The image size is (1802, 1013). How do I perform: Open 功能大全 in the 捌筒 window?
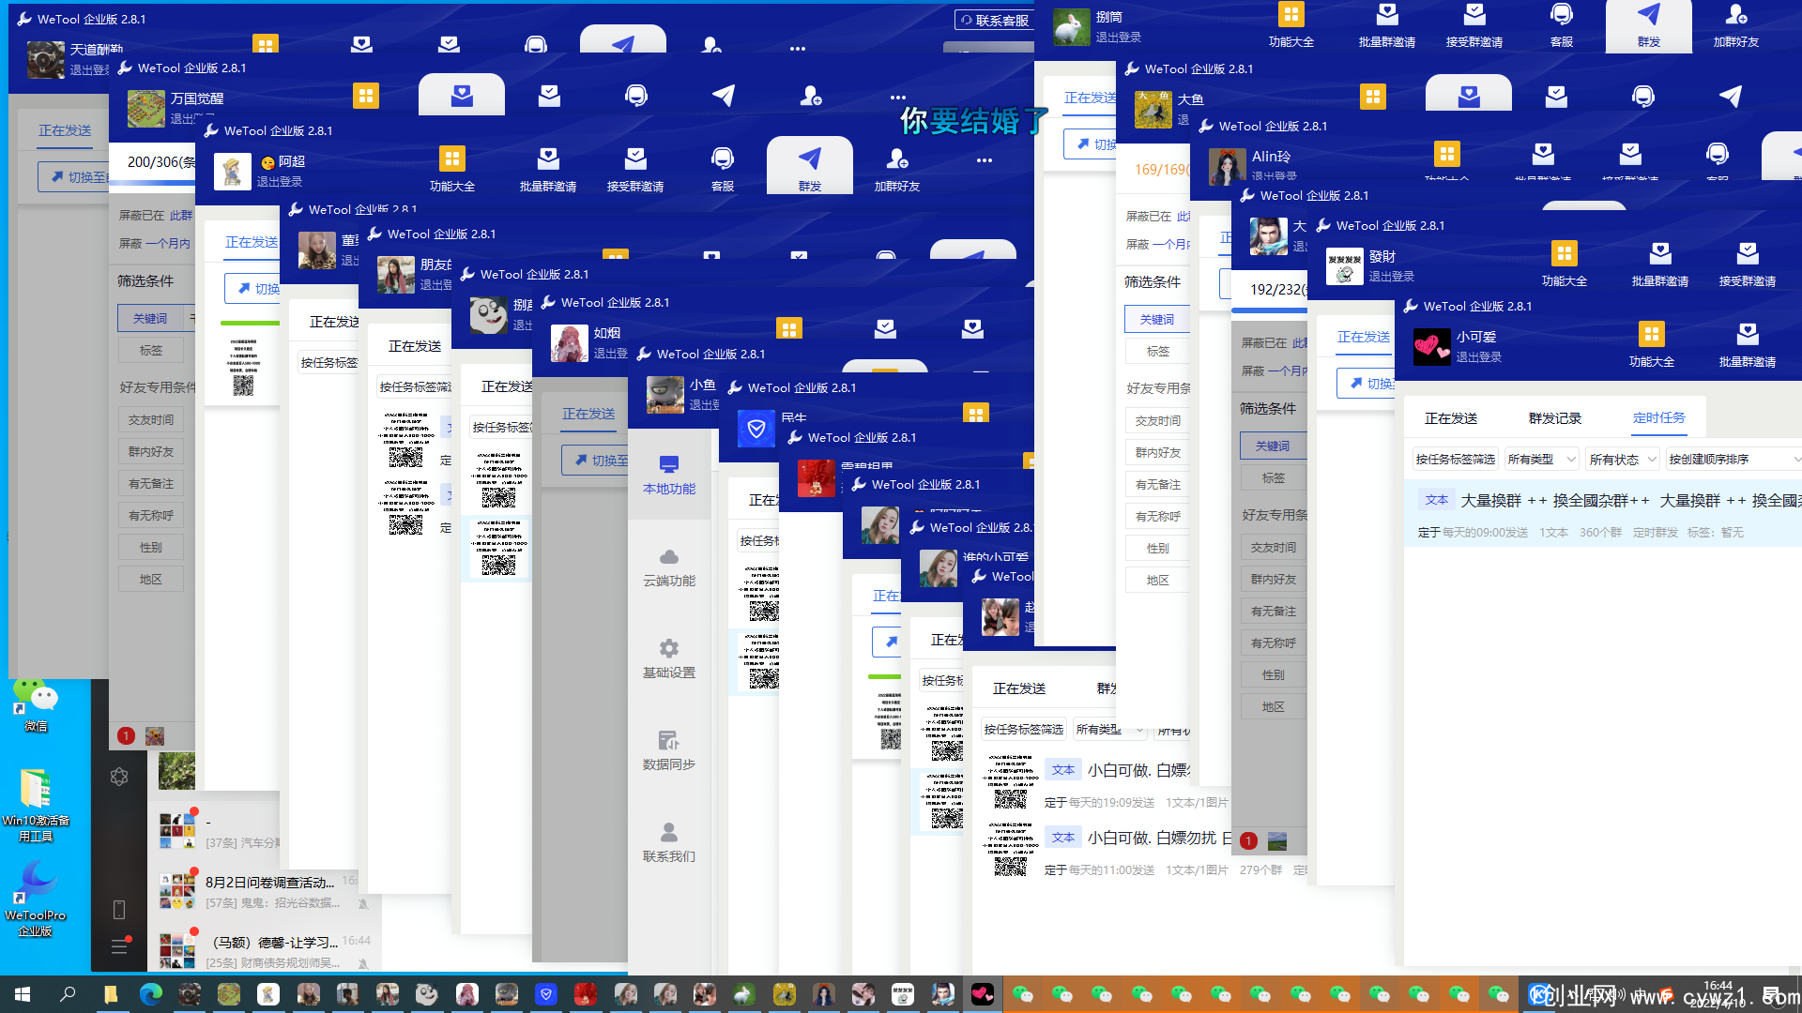coord(1290,25)
